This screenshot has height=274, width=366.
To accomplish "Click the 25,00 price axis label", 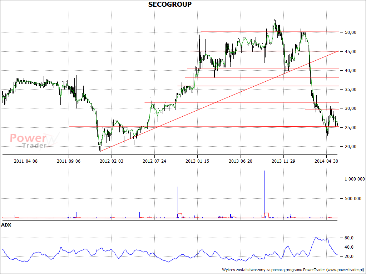I will coord(350,127).
